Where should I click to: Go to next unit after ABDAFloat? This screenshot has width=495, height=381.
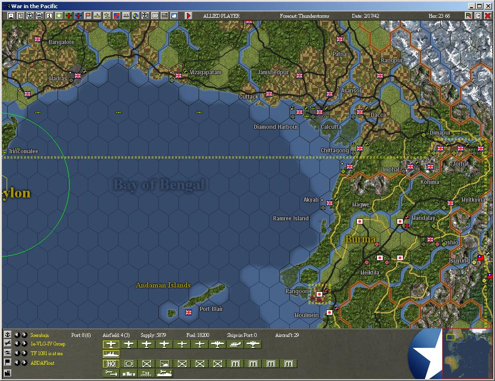coord(24,363)
